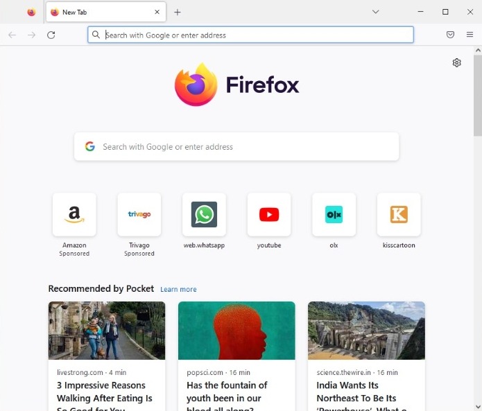Open the science.thewire.in dam article thumbnail

(x=366, y=331)
